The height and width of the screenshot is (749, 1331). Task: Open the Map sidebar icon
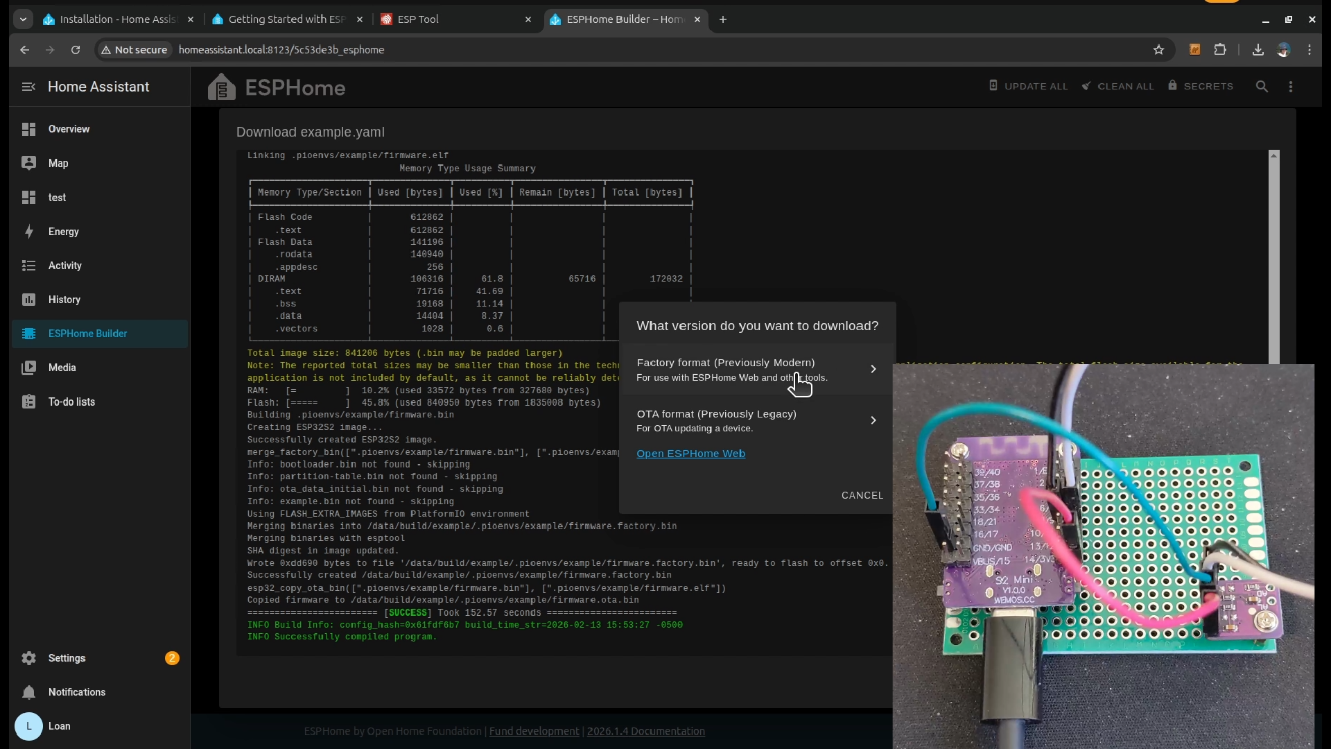[28, 163]
